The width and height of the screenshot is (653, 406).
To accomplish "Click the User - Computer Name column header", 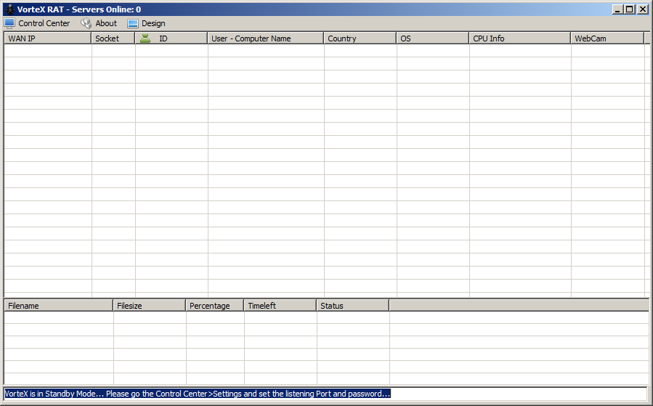I will 265,38.
